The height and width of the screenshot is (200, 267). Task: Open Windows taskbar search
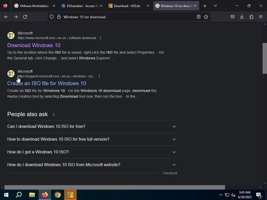pyautogui.click(x=19, y=195)
